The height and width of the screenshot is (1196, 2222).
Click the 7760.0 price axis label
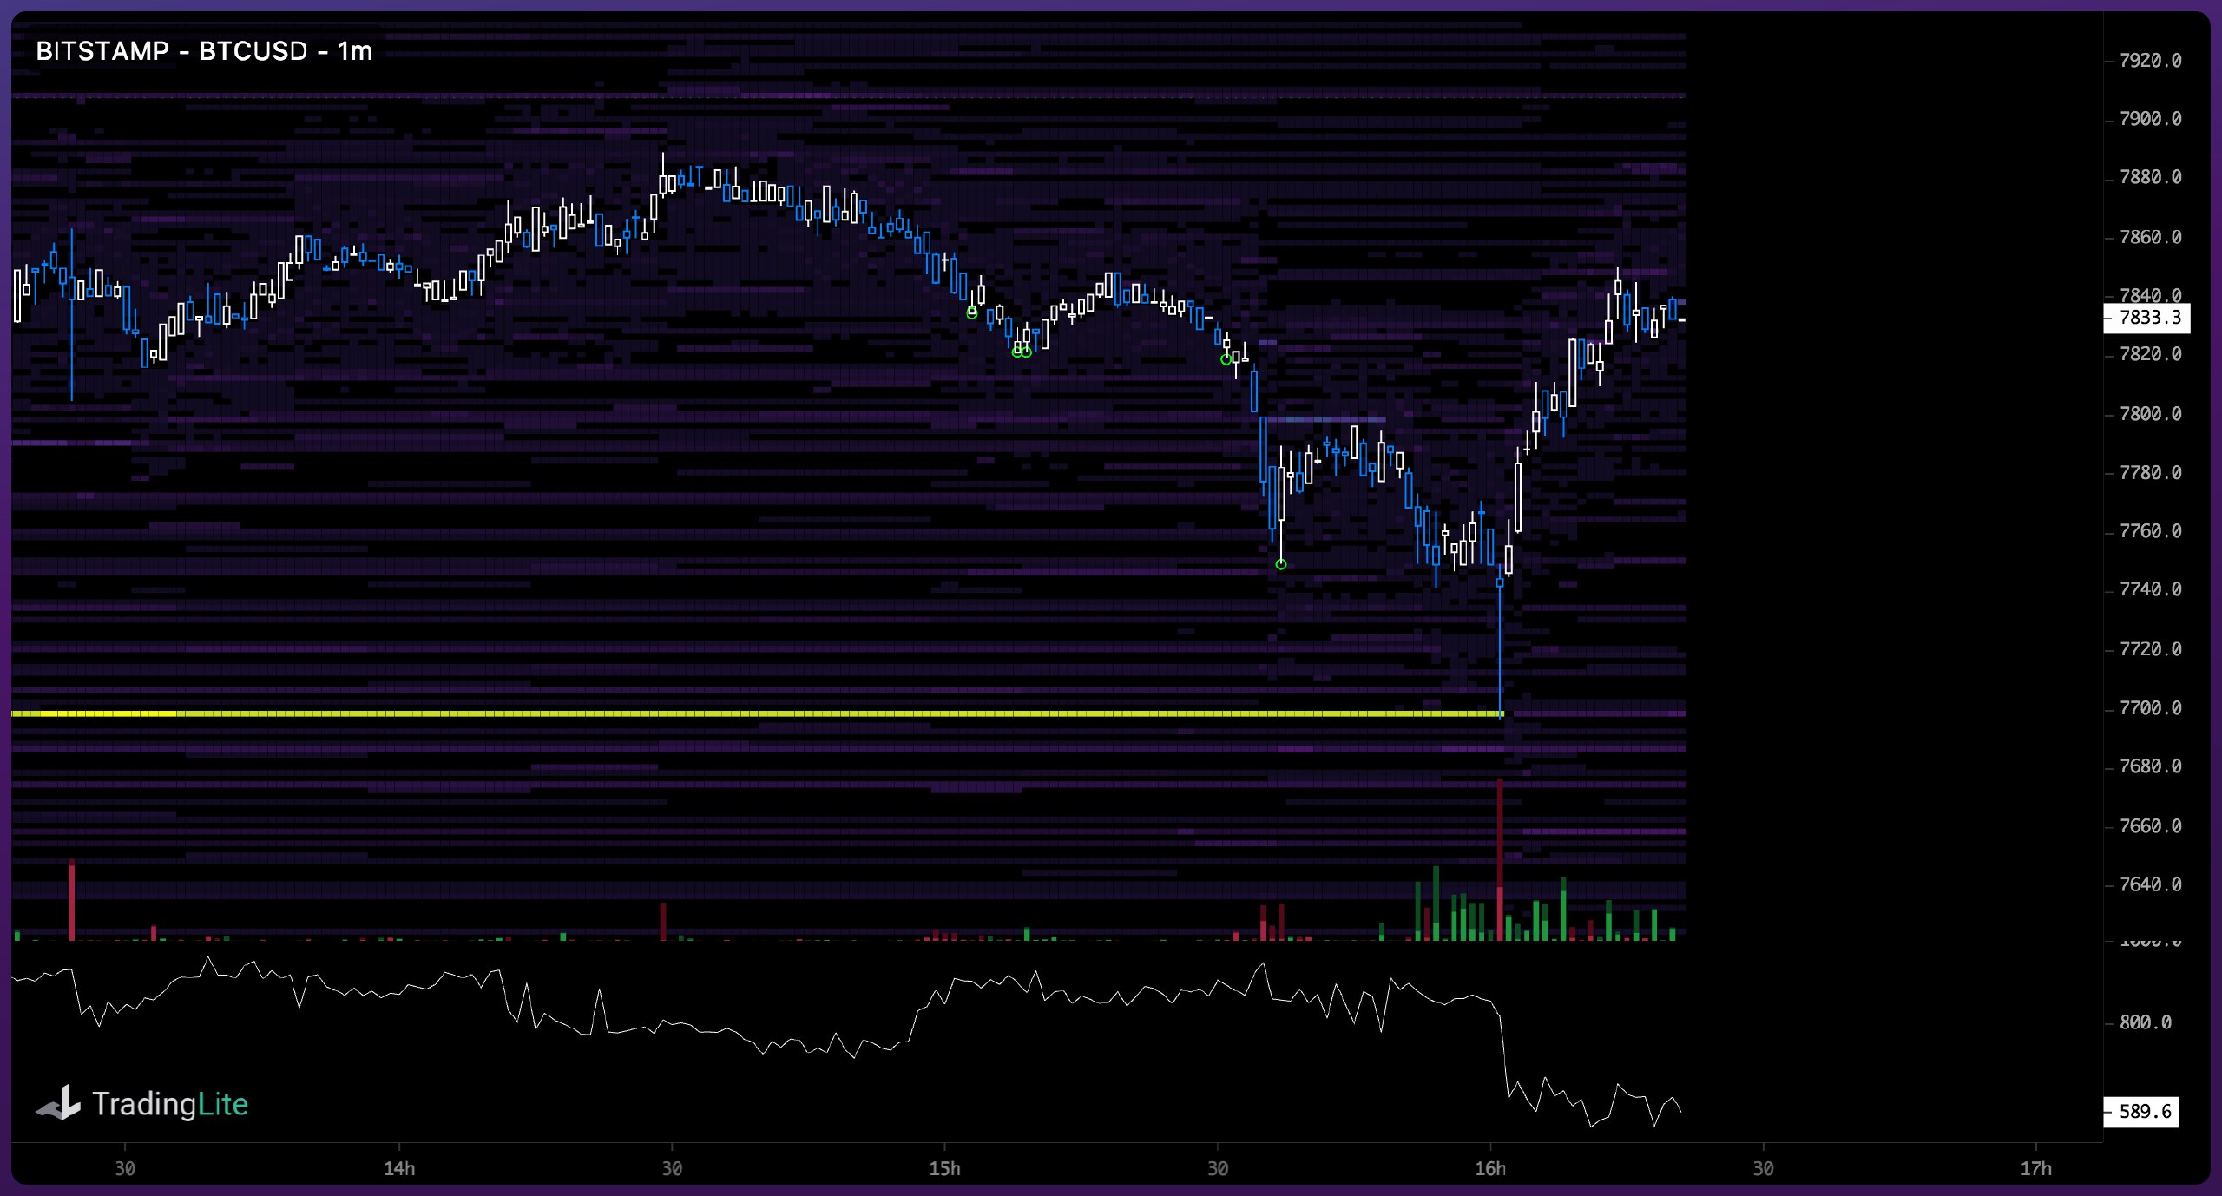tap(2150, 531)
